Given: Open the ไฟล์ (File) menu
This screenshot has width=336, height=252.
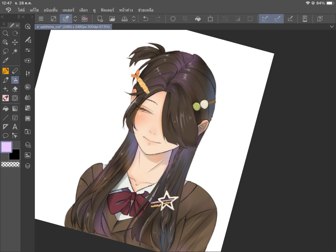Looking at the screenshot, I should click(21, 10).
